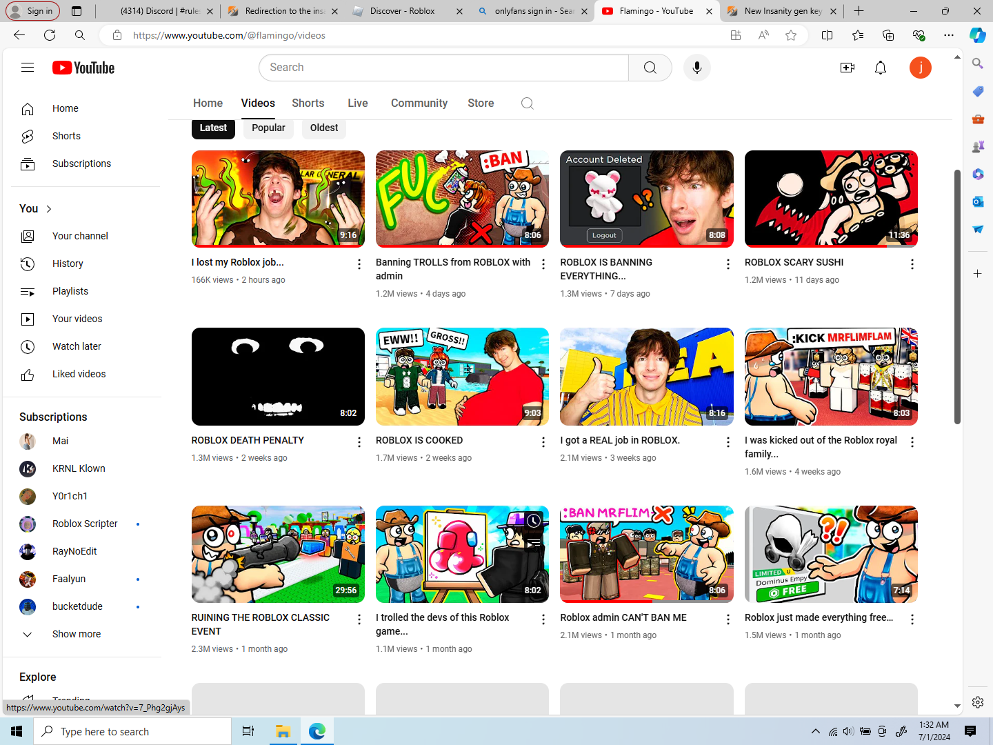Switch to the Shorts channel tab
Screen dimensions: 993x745
tap(308, 103)
